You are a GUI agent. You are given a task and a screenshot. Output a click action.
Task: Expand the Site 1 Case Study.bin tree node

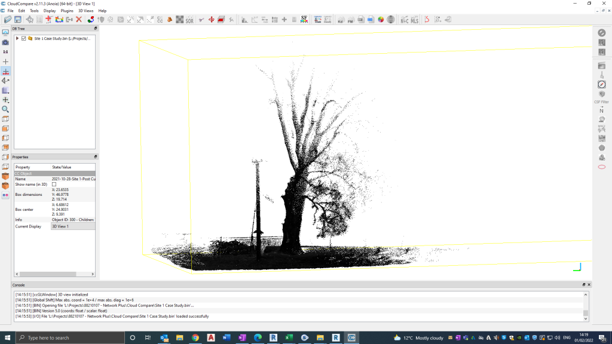[x=17, y=38]
